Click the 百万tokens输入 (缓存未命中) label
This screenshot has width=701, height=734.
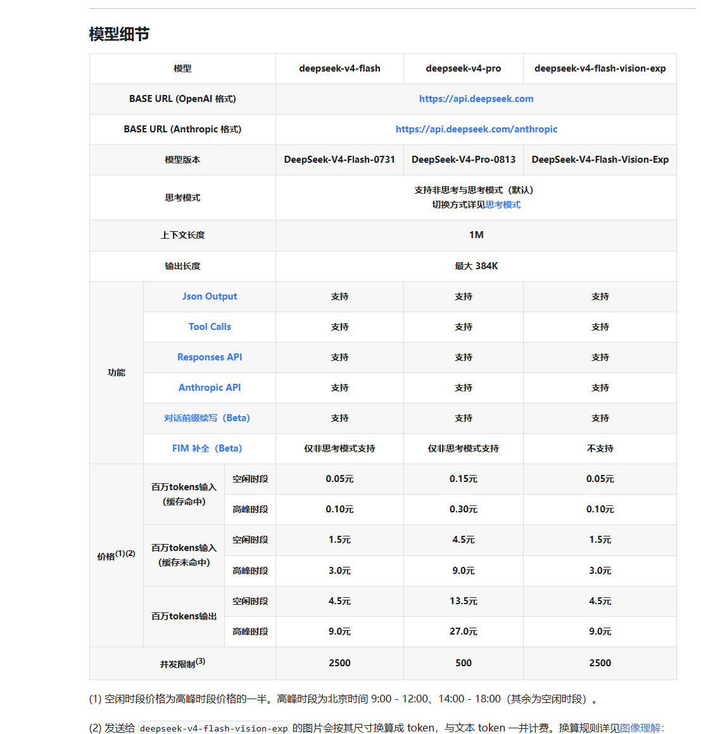[x=184, y=555]
